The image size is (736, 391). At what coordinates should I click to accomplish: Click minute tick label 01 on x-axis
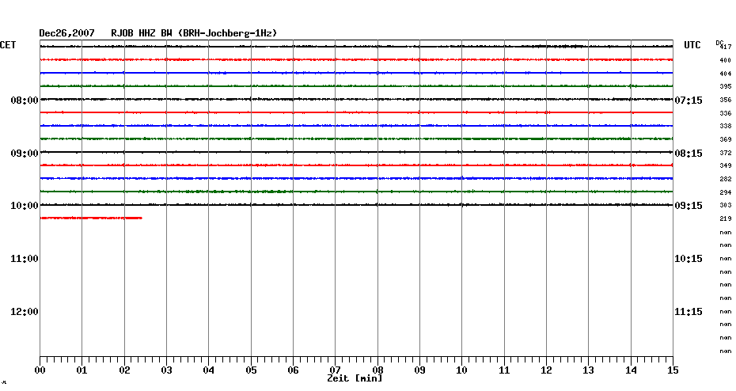(x=82, y=370)
